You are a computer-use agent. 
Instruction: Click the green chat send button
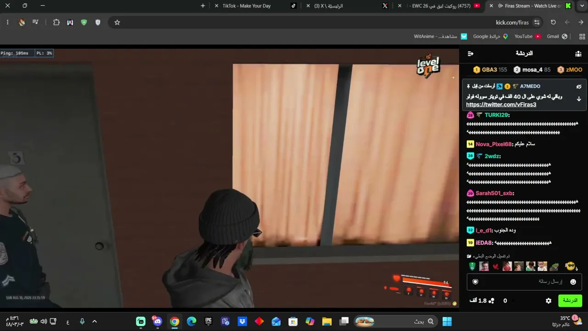pos(570,301)
